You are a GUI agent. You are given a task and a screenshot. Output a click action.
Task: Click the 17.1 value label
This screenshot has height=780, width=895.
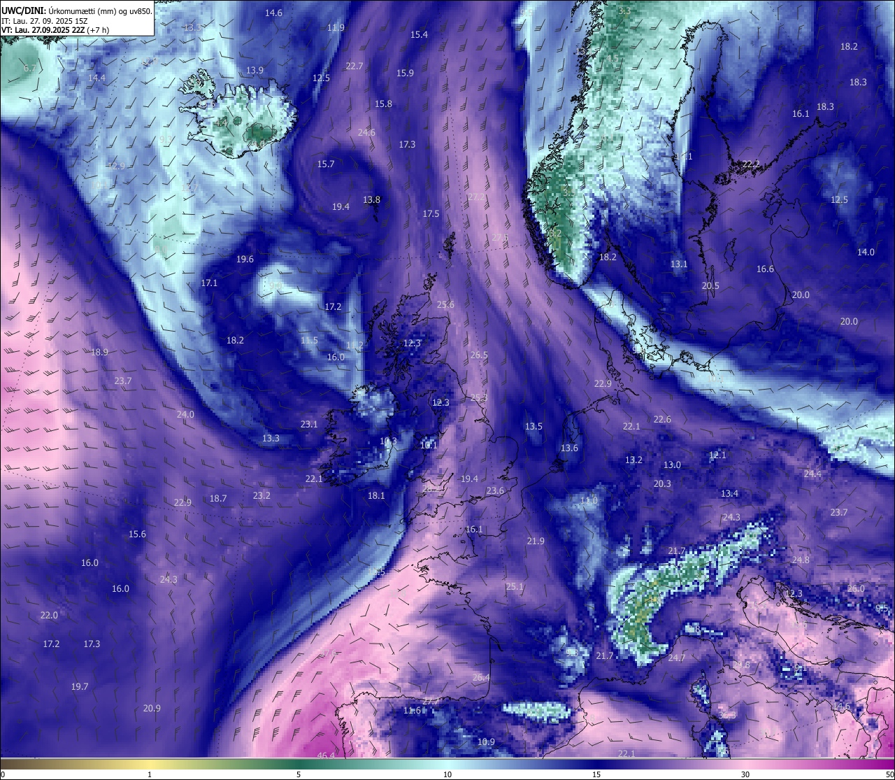[209, 283]
